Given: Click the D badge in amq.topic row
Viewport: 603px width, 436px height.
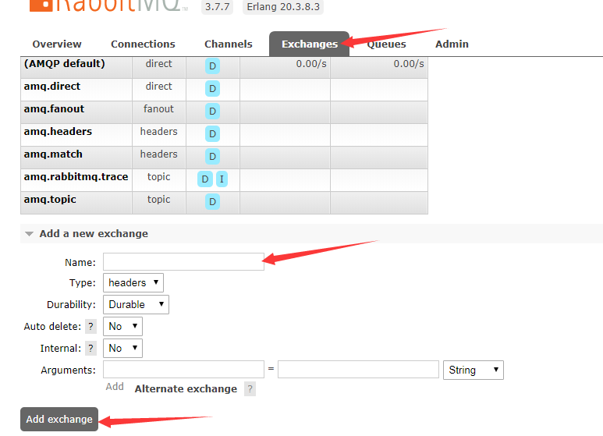Looking at the screenshot, I should (x=212, y=202).
